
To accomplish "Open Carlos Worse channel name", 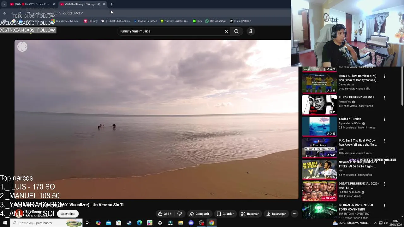I will pyautogui.click(x=346, y=84).
